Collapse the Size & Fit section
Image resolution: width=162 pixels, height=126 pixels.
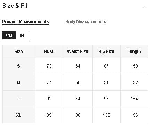tap(146, 6)
